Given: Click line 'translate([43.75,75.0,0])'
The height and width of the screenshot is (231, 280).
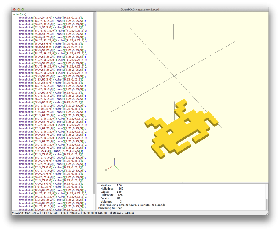Looking at the screenshot, I should pyautogui.click(x=52, y=170).
